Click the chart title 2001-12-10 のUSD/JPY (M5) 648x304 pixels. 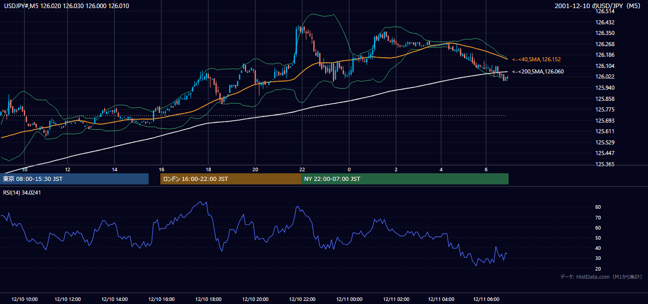pos(598,6)
